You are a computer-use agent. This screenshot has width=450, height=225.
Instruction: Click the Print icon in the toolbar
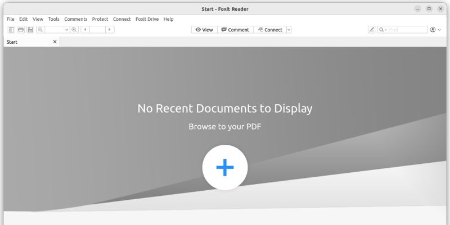tap(21, 30)
